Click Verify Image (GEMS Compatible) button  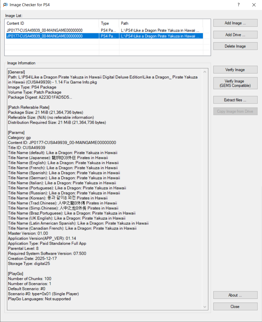235,83
